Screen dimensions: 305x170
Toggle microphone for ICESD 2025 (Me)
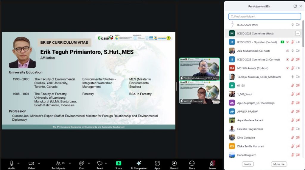292,25
